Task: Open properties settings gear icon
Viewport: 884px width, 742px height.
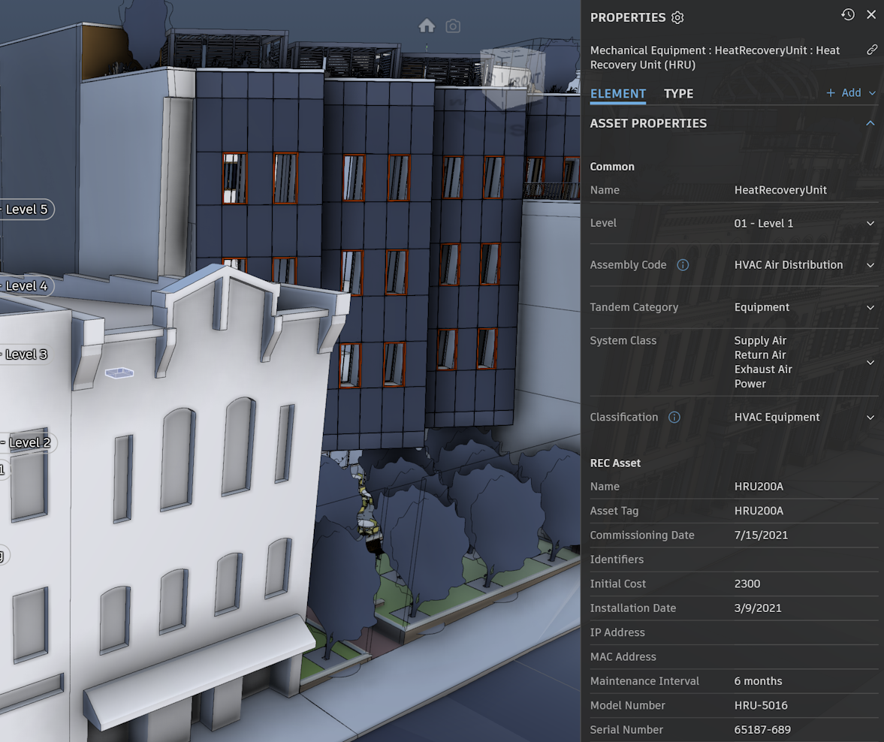Action: pyautogui.click(x=677, y=18)
